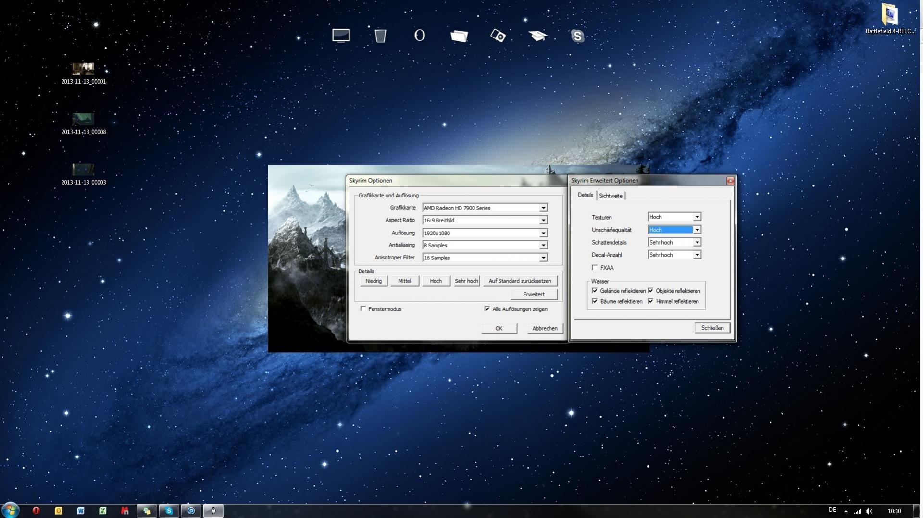Open the Antialiasing dropdown
The image size is (923, 518).
tap(485, 245)
